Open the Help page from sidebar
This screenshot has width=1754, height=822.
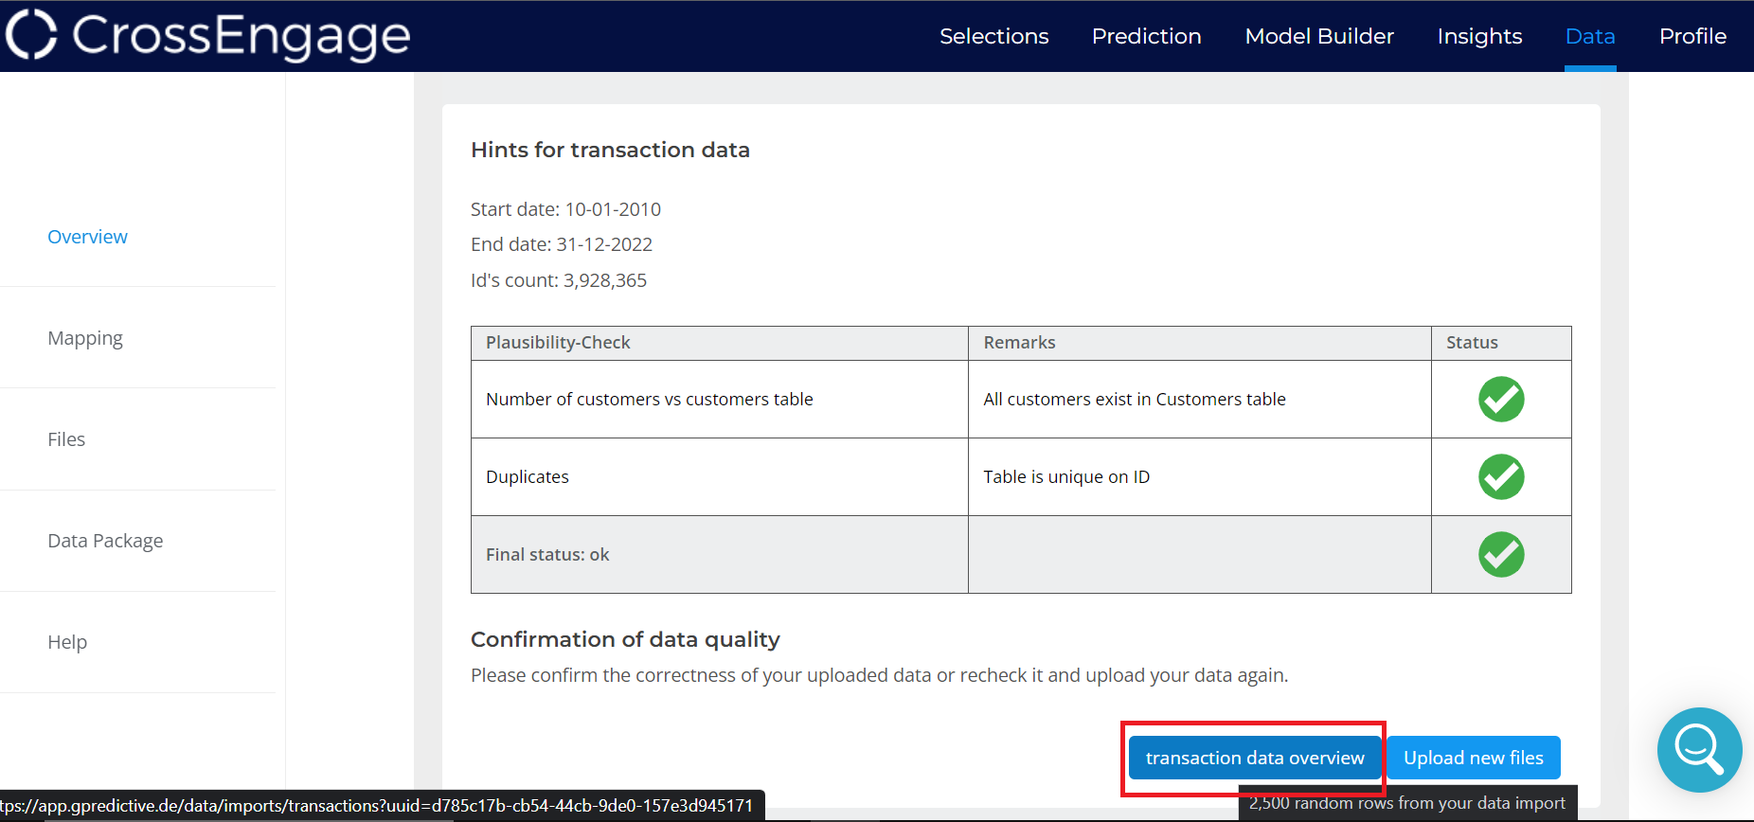pyautogui.click(x=67, y=642)
